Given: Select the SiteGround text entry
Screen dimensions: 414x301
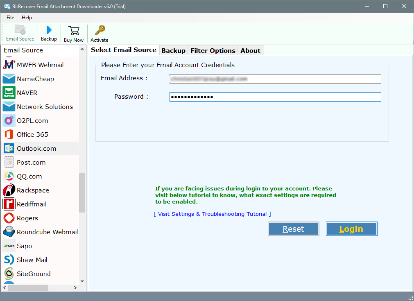Looking at the screenshot, I should 34,274.
